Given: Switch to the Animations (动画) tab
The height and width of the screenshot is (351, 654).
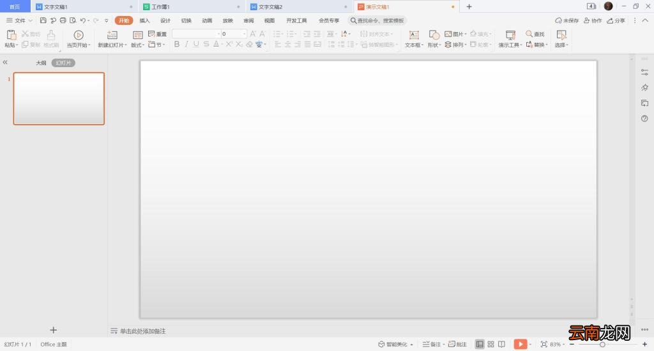Looking at the screenshot, I should [x=207, y=20].
